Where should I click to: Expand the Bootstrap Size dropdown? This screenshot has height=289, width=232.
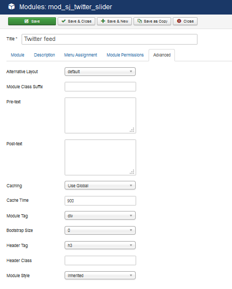[x=100, y=230]
